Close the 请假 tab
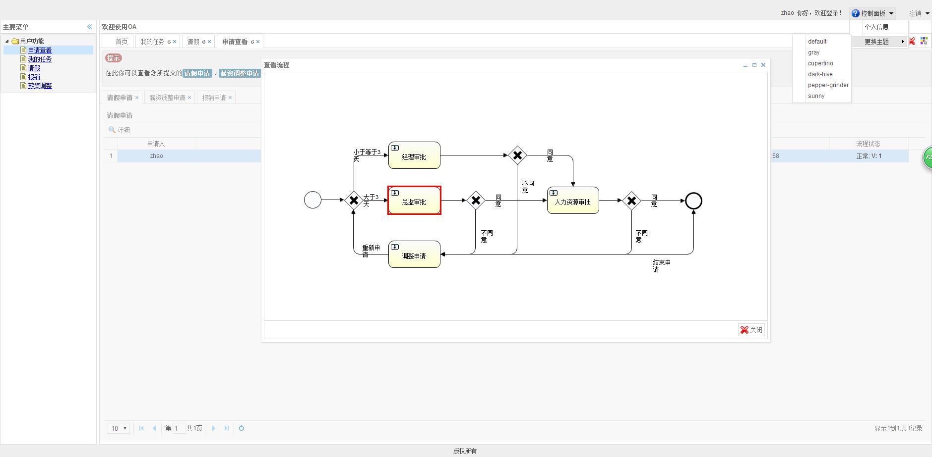Image resolution: width=932 pixels, height=457 pixels. (x=209, y=42)
